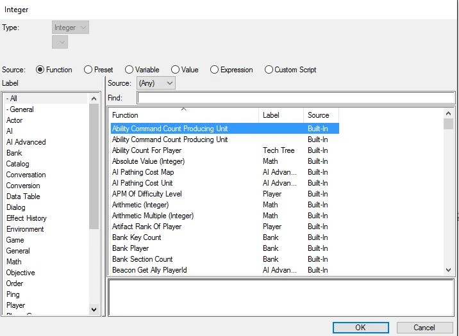Select 'Player' in the label list
Viewport: 459px width, 336px height.
coord(46,305)
